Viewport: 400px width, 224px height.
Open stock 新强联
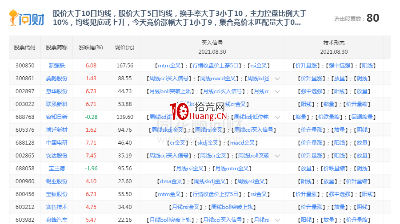(56, 65)
